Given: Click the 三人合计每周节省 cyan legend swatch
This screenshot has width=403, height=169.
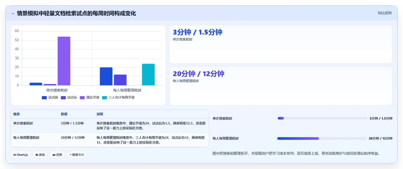Looking at the screenshot, I should [x=104, y=97].
